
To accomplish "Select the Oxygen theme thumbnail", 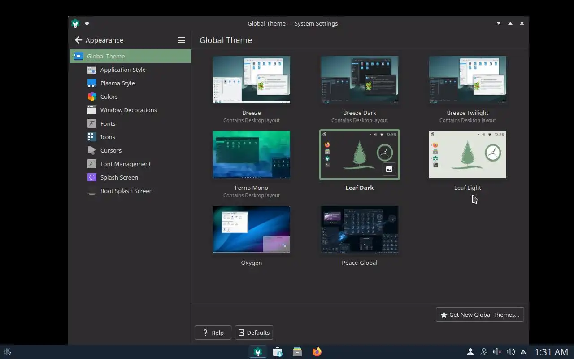I will [252, 230].
